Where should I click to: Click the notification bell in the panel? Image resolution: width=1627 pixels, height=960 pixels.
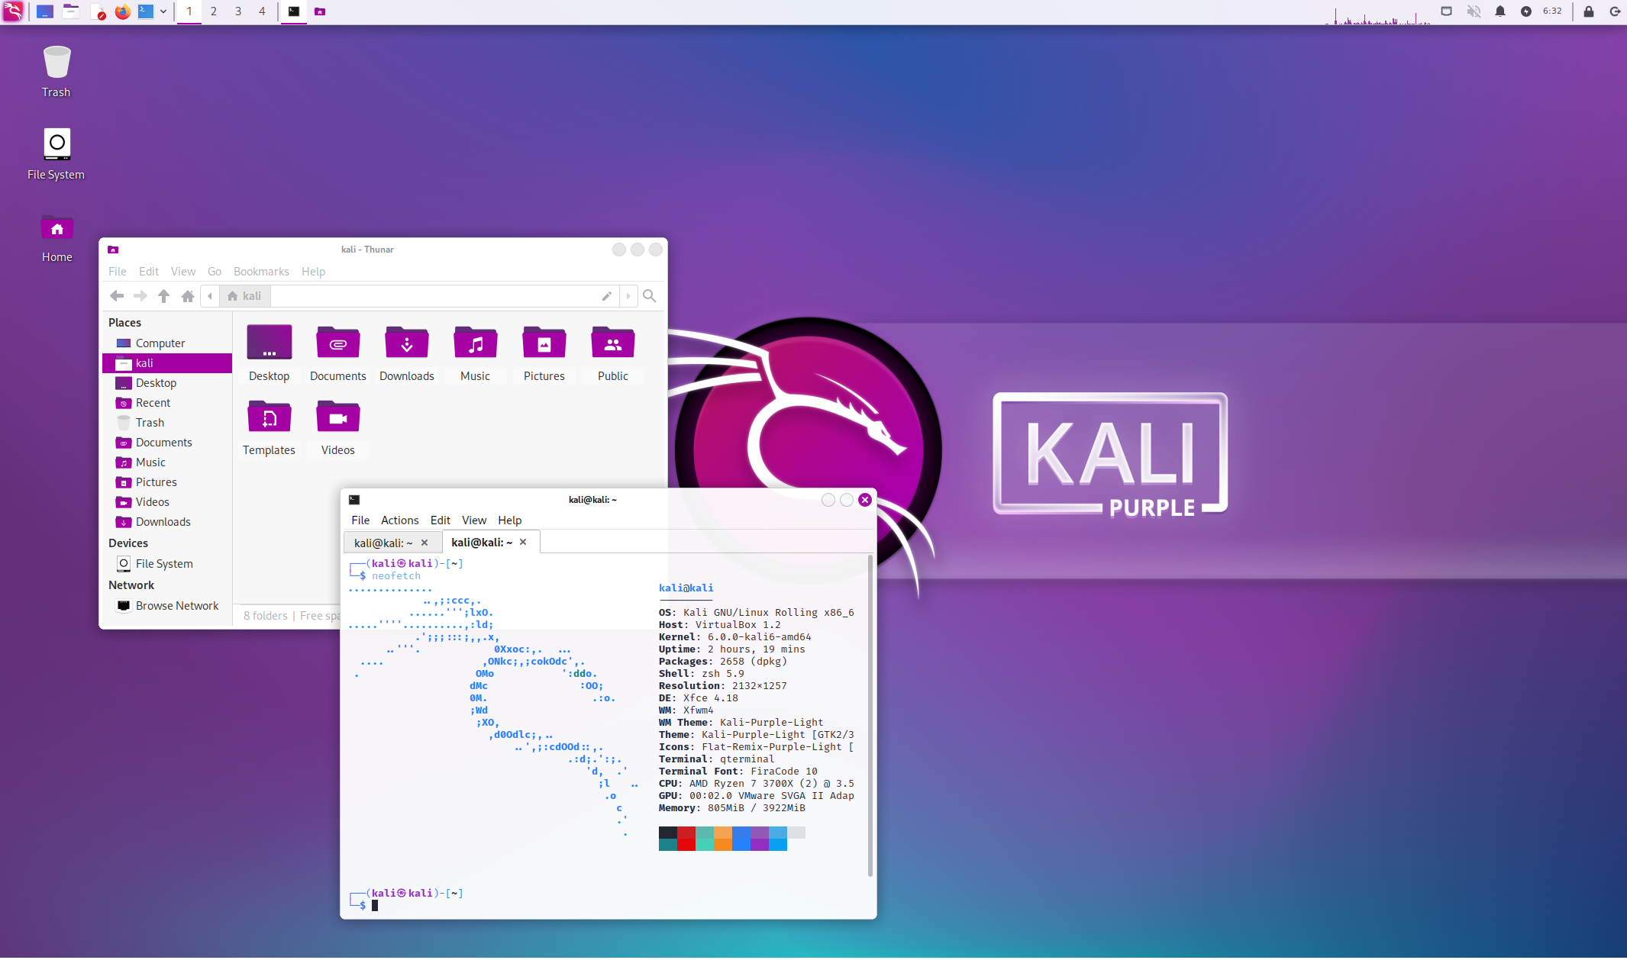click(x=1499, y=11)
